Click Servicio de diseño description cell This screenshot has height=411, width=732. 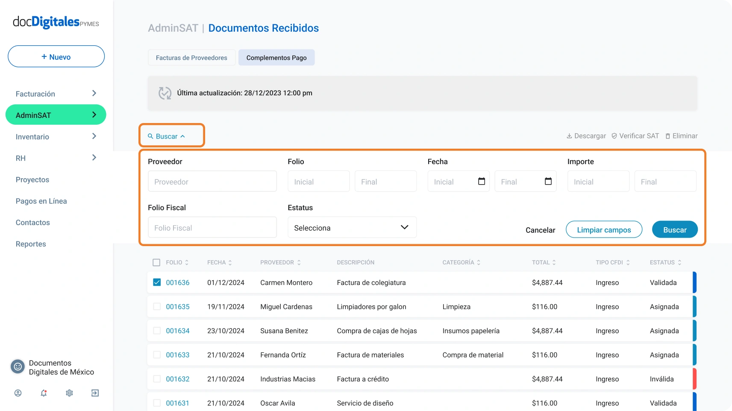click(x=365, y=403)
